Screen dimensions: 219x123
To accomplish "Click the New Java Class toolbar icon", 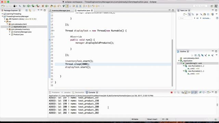I will [47, 6].
